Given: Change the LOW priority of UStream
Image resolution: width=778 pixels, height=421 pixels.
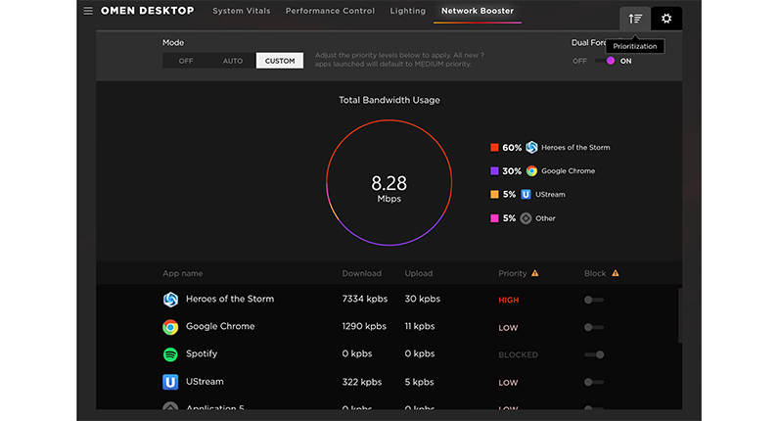Looking at the screenshot, I should [x=508, y=383].
